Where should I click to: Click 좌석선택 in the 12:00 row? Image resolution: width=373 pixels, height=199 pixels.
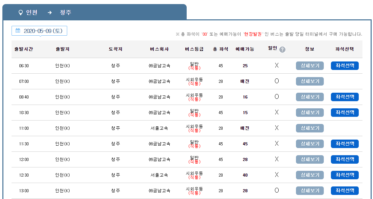click(345, 159)
